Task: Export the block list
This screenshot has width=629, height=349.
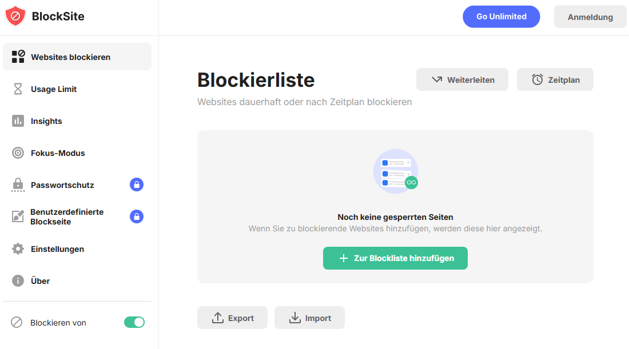Action: pyautogui.click(x=232, y=318)
